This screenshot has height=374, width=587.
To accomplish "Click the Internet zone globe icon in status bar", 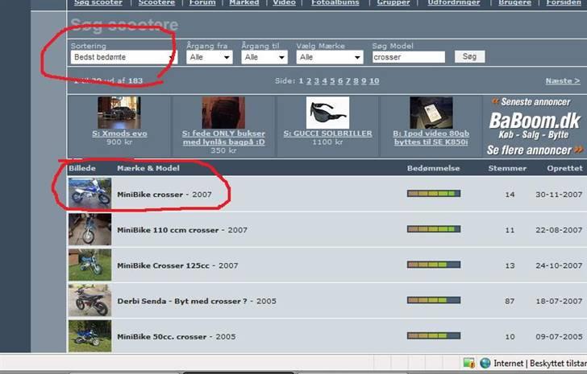I will [x=485, y=364].
